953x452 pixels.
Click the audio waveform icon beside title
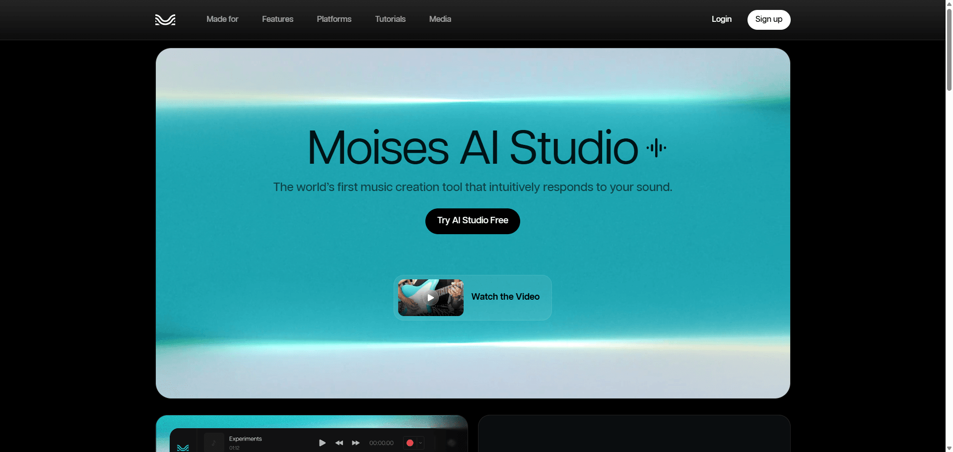click(656, 148)
